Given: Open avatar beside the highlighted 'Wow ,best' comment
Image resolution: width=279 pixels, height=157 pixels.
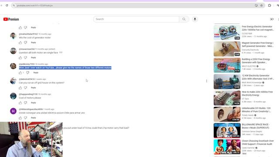Looking at the screenshot, I should click(13, 66).
